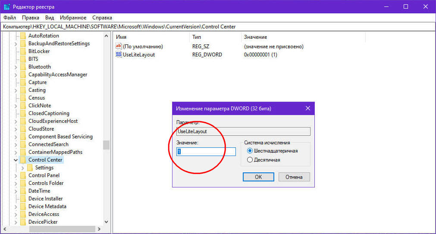Image resolution: width=436 pixels, height=234 pixels.
Task: Close the DWORD edit dialog
Action: pos(308,109)
